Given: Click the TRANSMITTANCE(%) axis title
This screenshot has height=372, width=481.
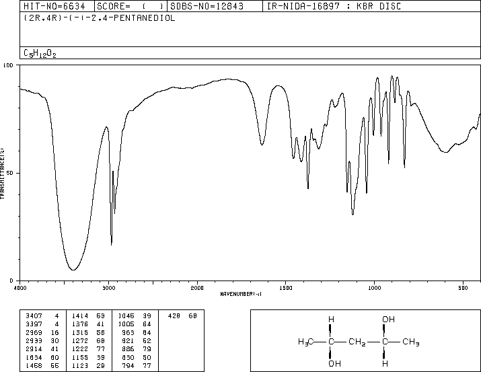Looking at the screenshot, I should [x=2, y=174].
